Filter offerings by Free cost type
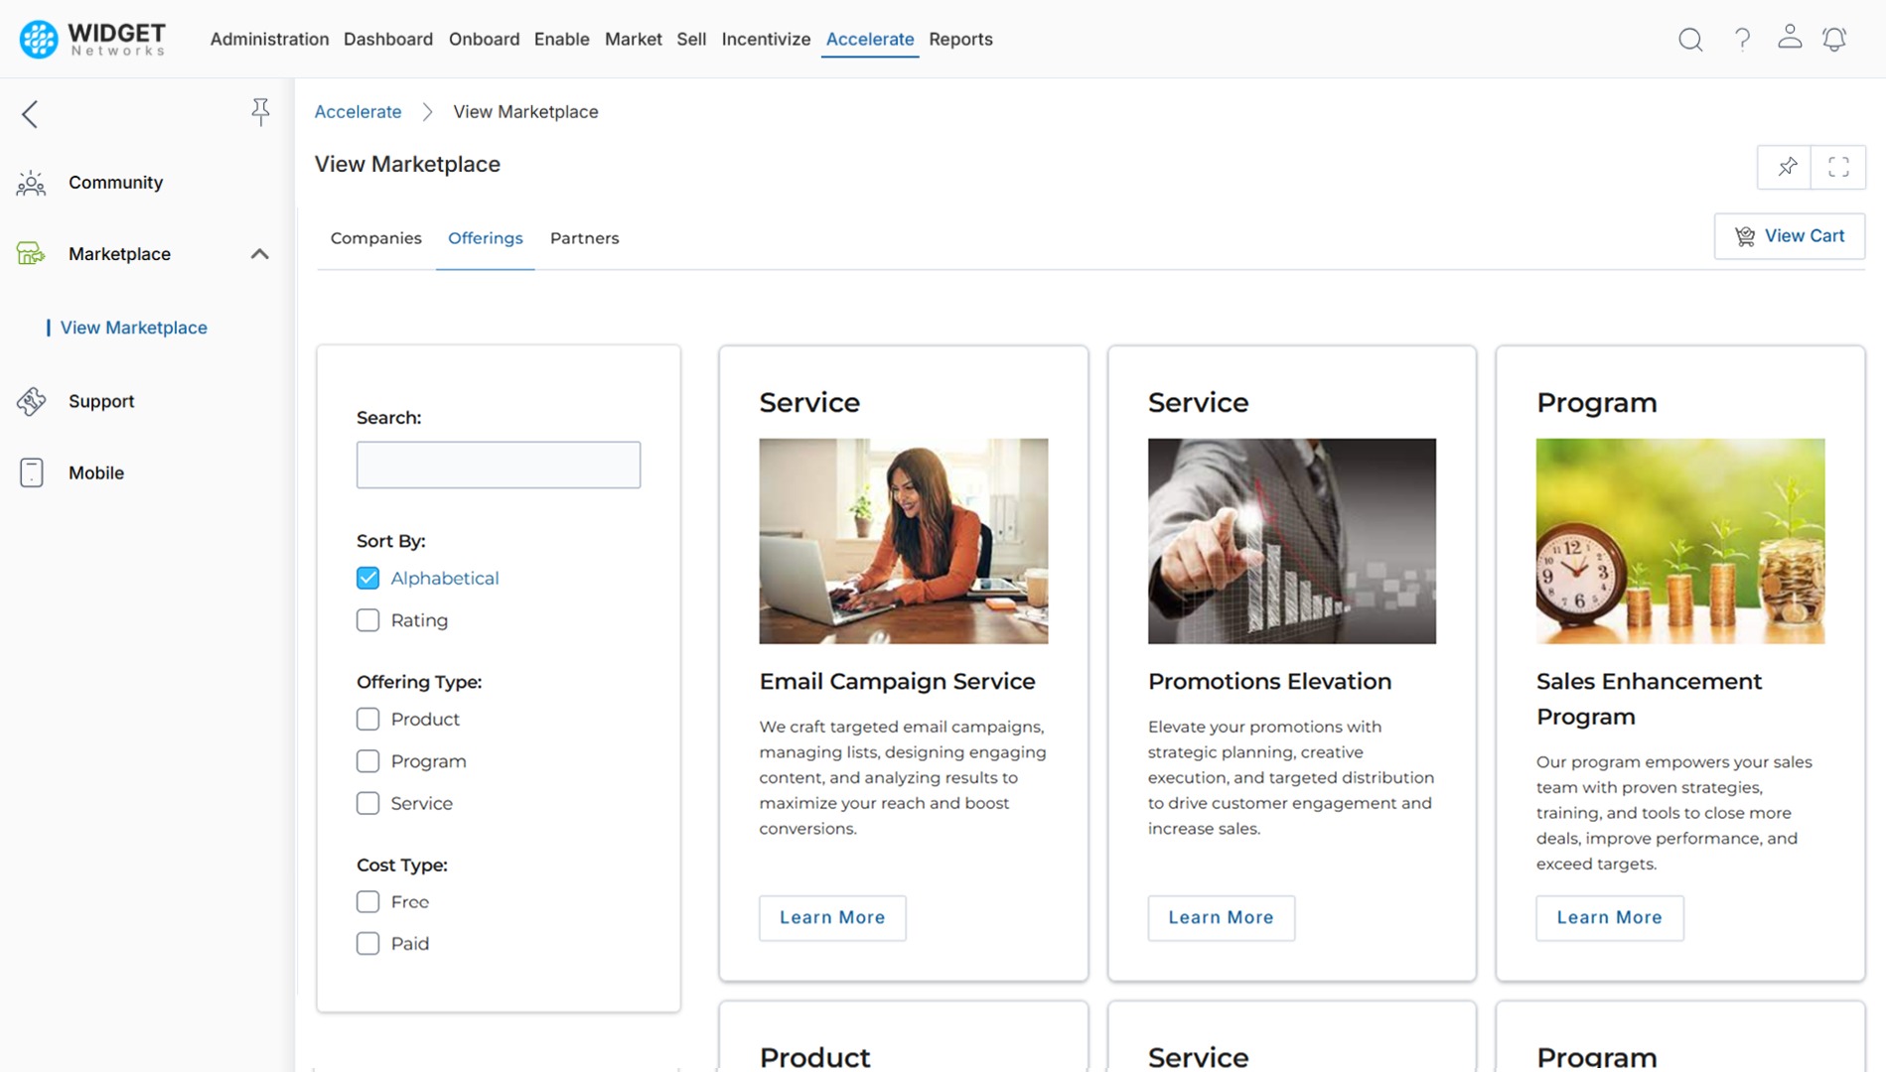 click(x=367, y=901)
